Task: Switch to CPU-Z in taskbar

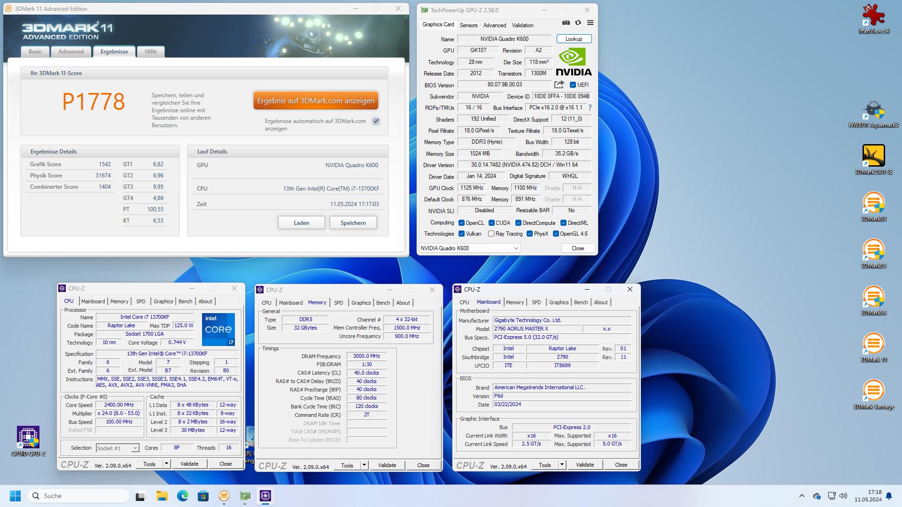Action: [265, 496]
